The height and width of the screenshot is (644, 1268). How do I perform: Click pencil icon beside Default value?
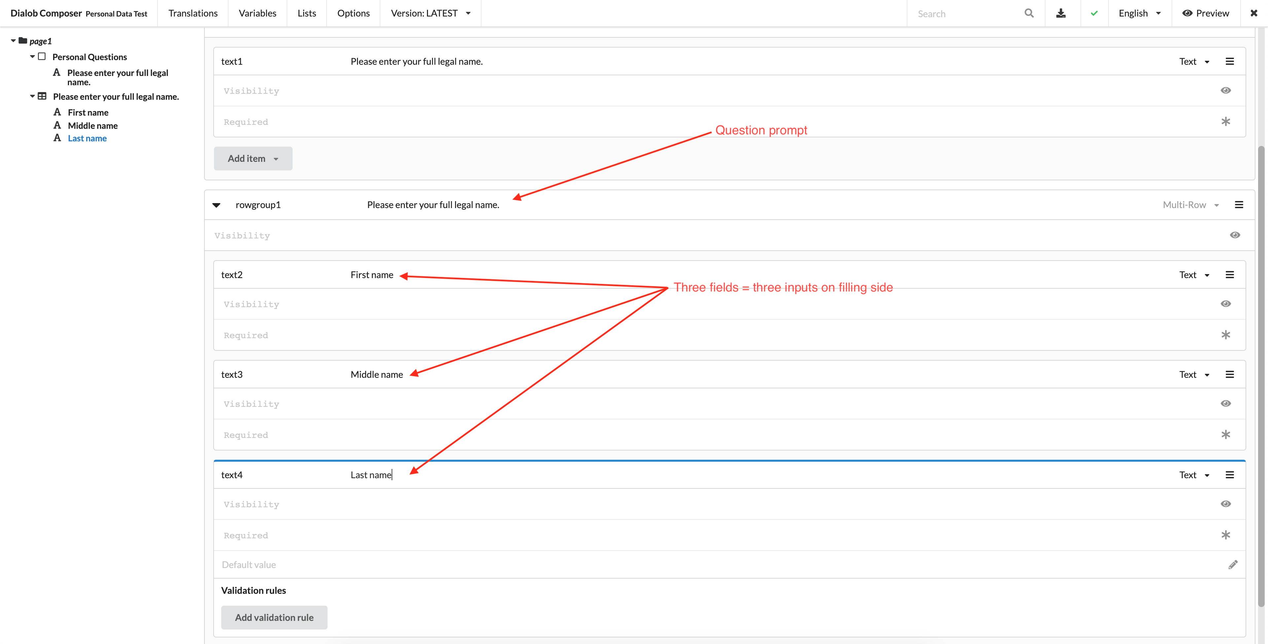click(x=1233, y=565)
